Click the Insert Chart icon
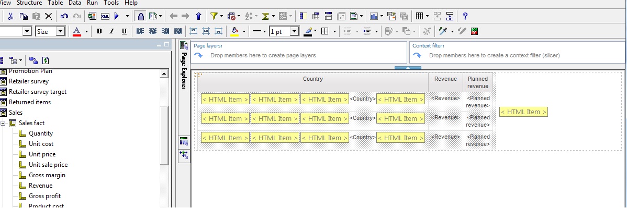The height and width of the screenshot is (208, 627). [374, 16]
